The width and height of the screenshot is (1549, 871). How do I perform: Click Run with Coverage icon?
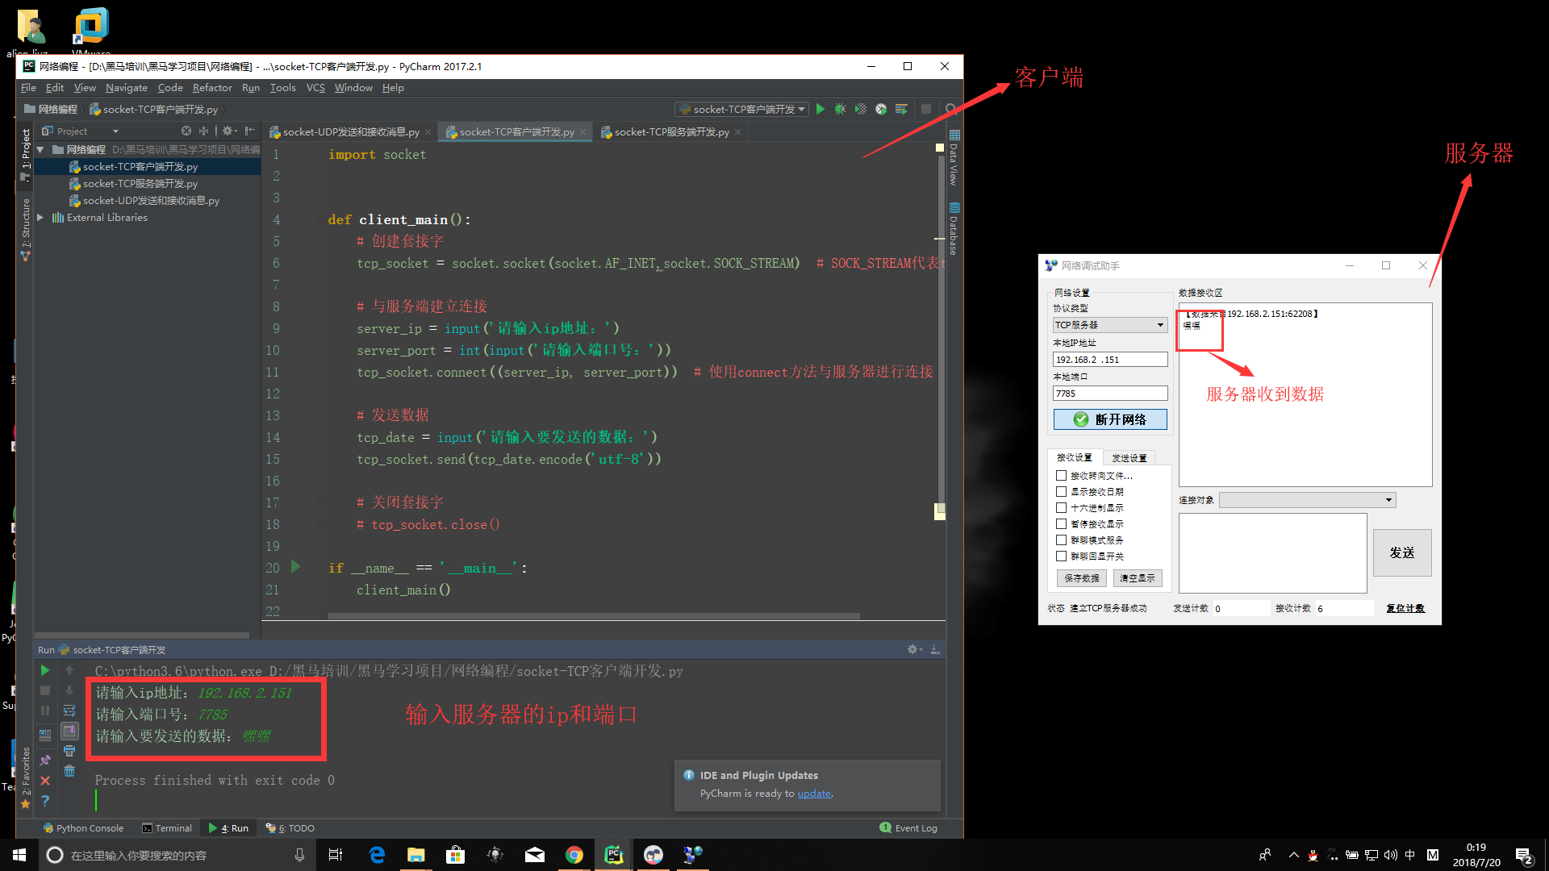tap(861, 109)
